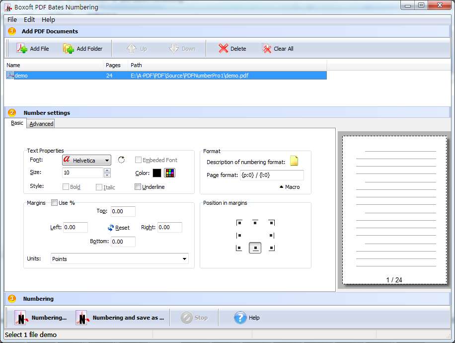
Task: Click the blue Help question mark icon
Action: click(x=240, y=318)
